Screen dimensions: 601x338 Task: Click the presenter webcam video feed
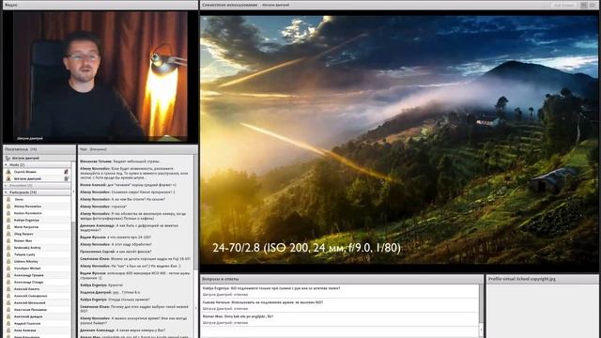click(x=100, y=76)
